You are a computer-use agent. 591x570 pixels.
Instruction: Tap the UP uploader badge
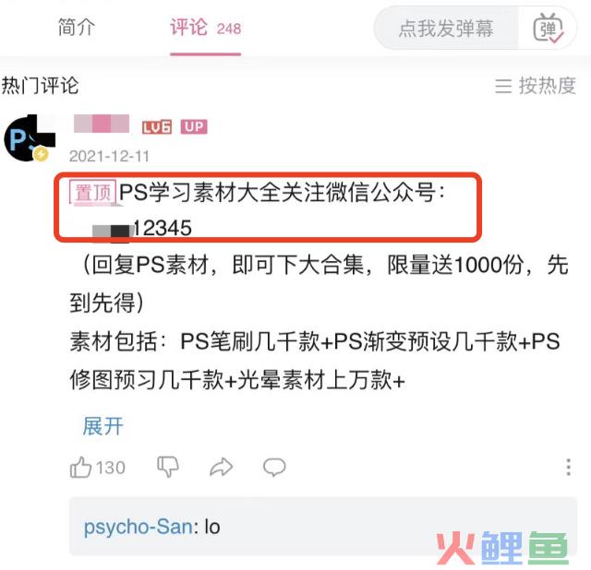click(x=194, y=127)
